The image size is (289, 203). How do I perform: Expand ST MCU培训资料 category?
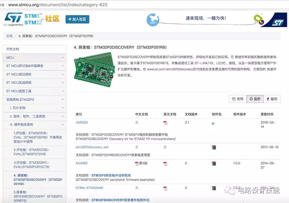(x=34, y=74)
